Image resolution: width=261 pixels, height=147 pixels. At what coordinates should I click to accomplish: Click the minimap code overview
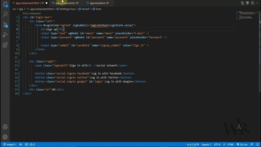click(247, 16)
